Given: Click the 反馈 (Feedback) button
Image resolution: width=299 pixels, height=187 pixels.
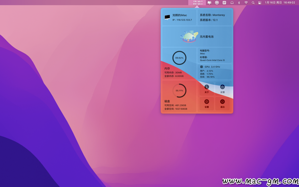Looking at the screenshot, I should 223,89.
